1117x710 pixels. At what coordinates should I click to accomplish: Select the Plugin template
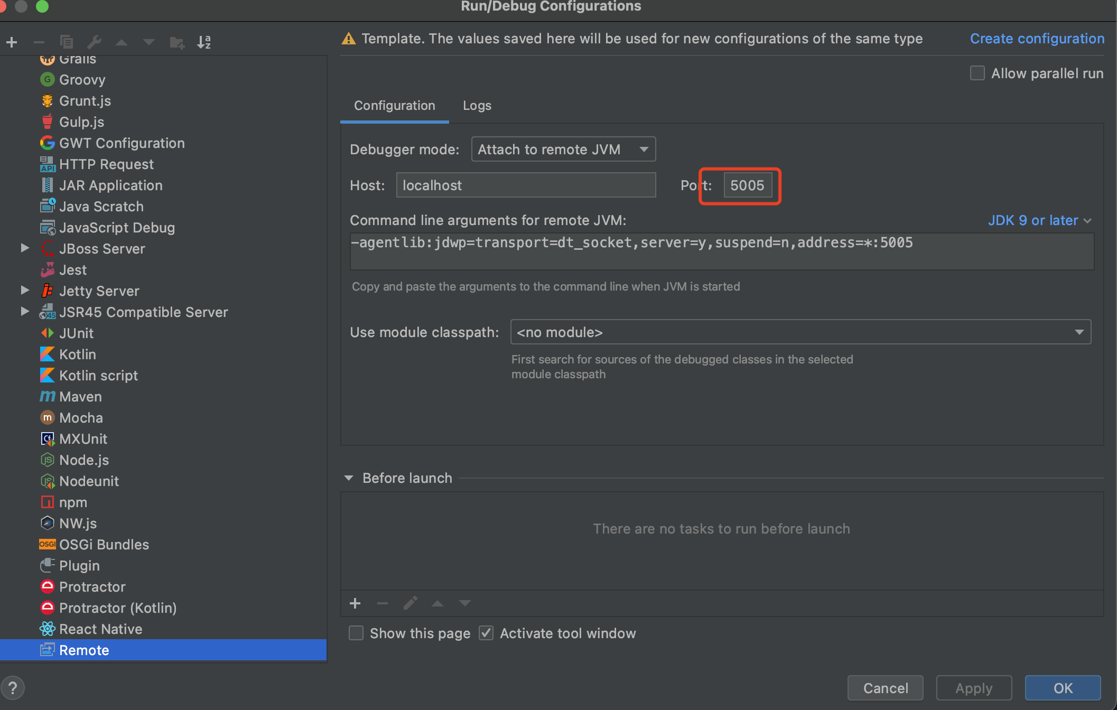point(79,566)
